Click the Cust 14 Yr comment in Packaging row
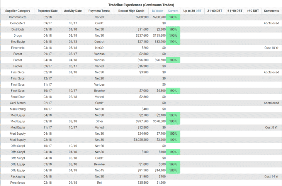 tap(272, 176)
